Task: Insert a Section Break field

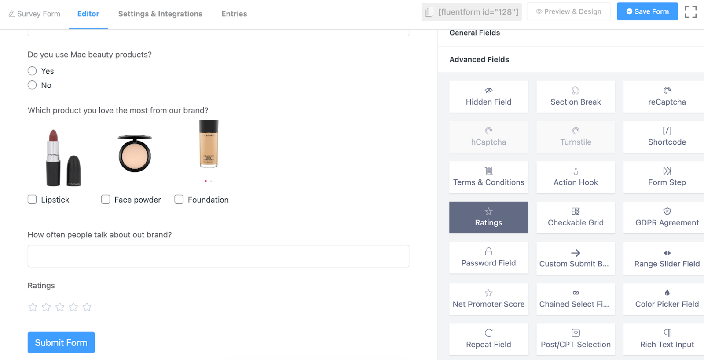Action: pos(576,97)
